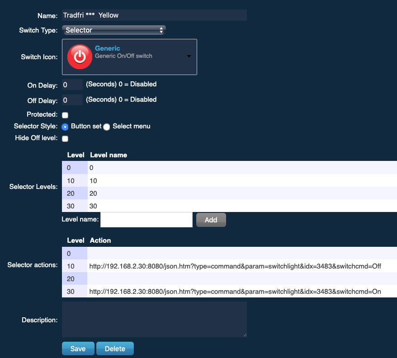Click the Add level button
Screen dimensions: 397x358
click(x=211, y=220)
